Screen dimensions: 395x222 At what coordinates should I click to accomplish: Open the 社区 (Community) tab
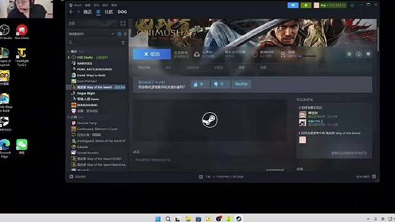coord(109,12)
